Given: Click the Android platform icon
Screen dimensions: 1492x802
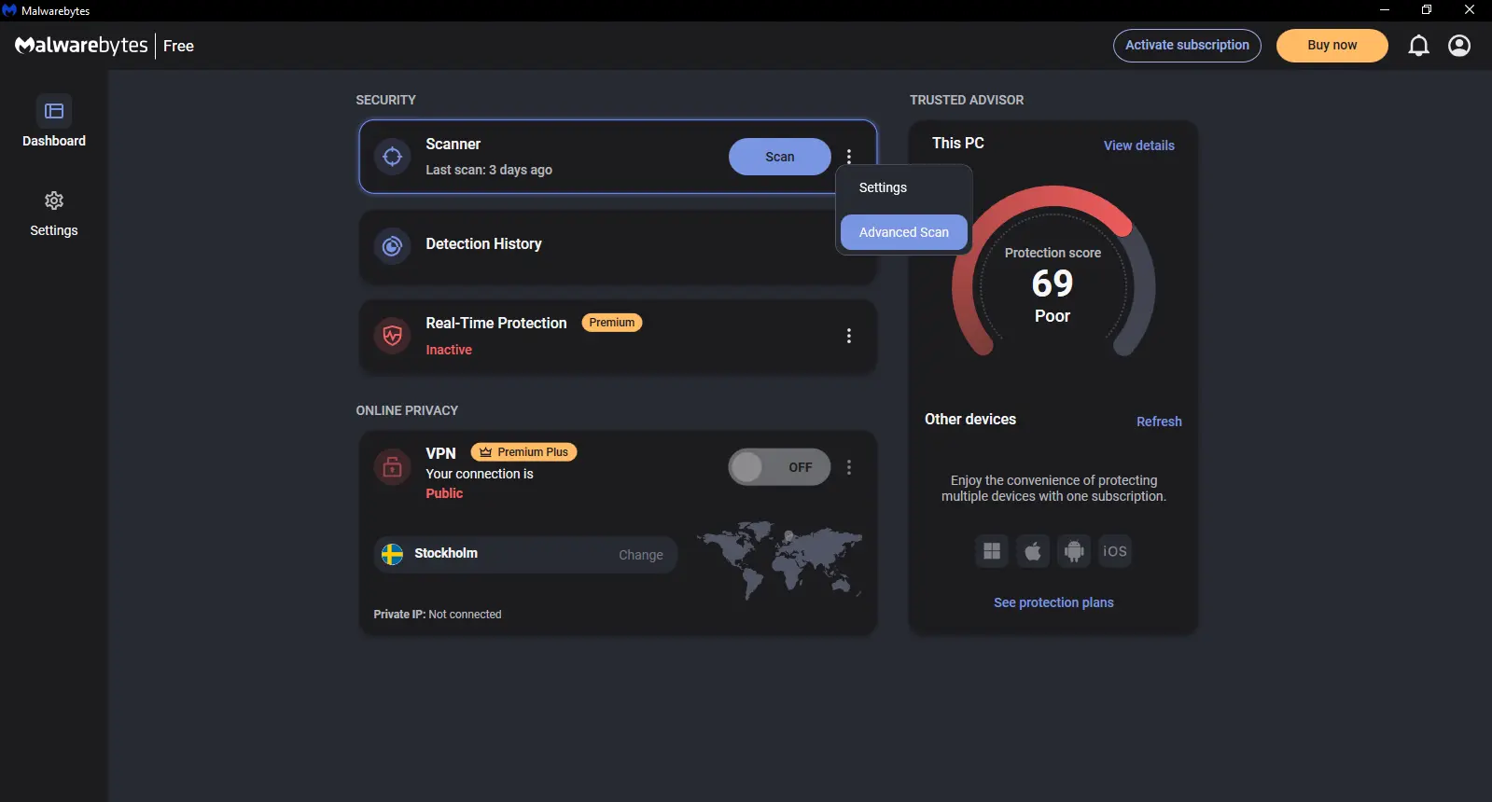Looking at the screenshot, I should 1074,551.
